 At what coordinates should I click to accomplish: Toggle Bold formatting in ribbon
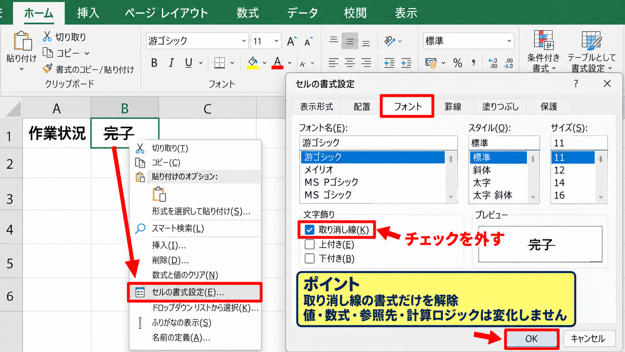154,63
